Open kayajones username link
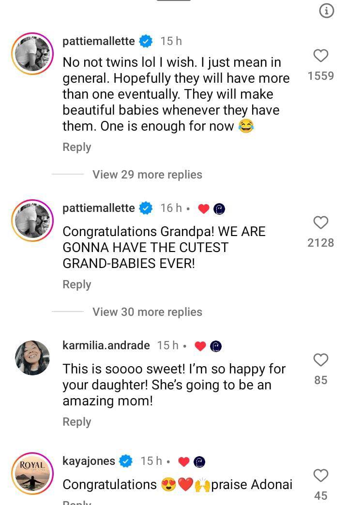The height and width of the screenshot is (505, 348). tap(89, 461)
